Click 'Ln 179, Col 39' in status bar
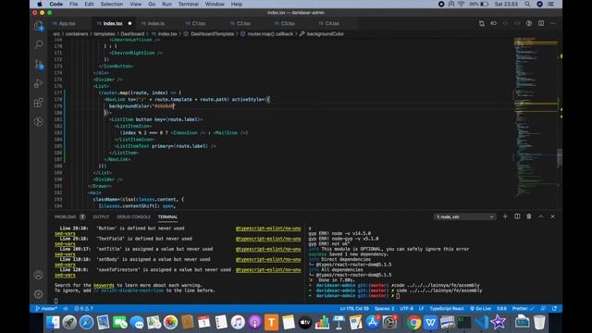 coord(354,308)
